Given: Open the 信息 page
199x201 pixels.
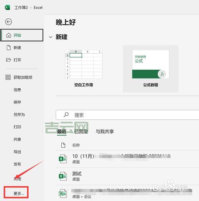Looking at the screenshot, I should [17, 90].
